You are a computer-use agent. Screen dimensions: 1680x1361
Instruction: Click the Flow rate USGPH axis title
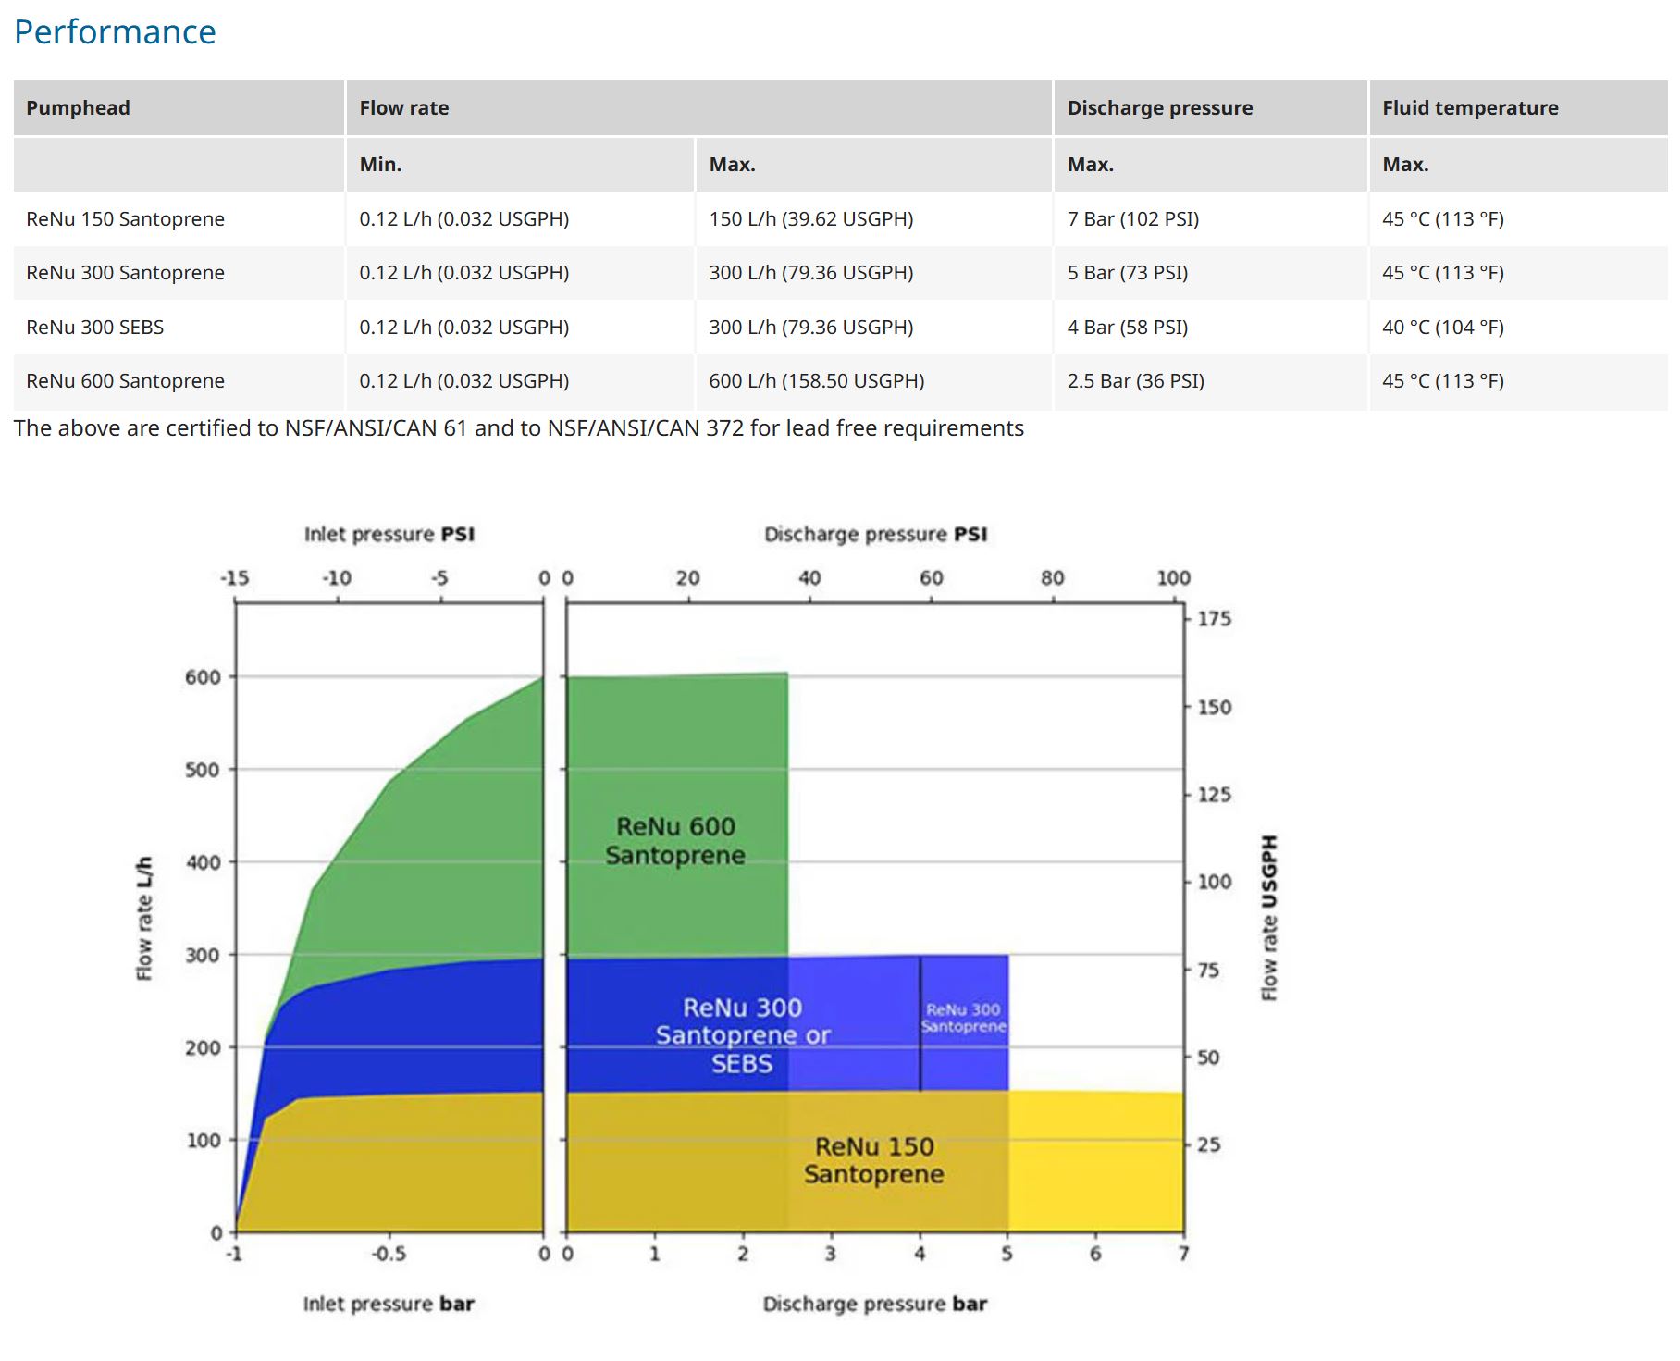[1269, 917]
